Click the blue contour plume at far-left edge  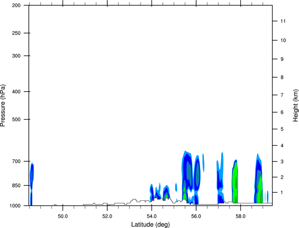(x=32, y=184)
